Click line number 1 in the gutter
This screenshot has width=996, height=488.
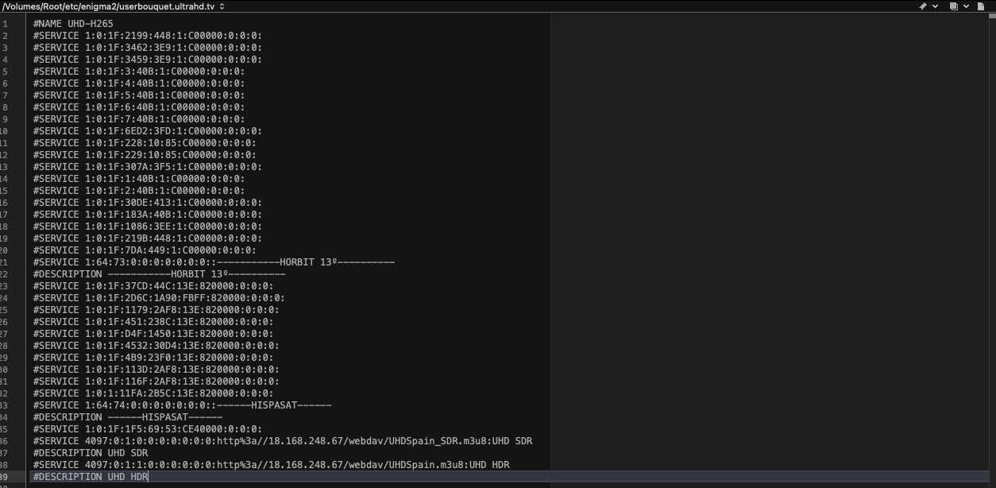coord(6,24)
